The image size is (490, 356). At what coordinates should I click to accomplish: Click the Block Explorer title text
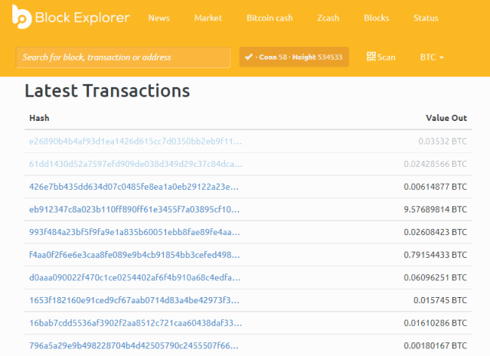82,18
